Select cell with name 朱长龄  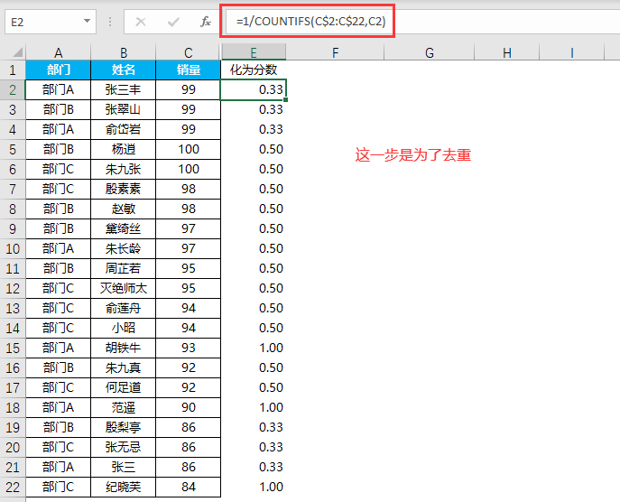(124, 249)
